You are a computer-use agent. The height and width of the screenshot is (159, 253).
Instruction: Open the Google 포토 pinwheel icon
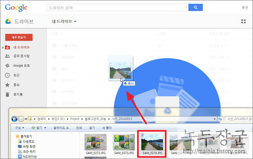[x=7, y=66]
